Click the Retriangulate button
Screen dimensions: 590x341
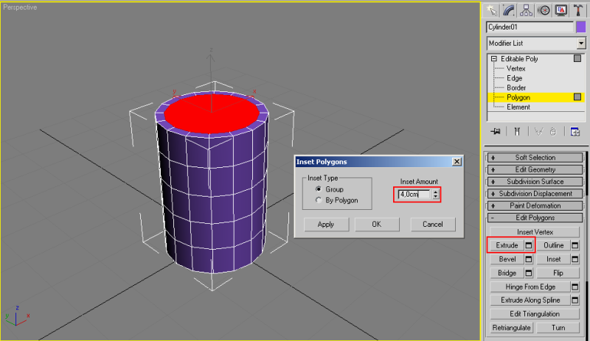point(511,328)
